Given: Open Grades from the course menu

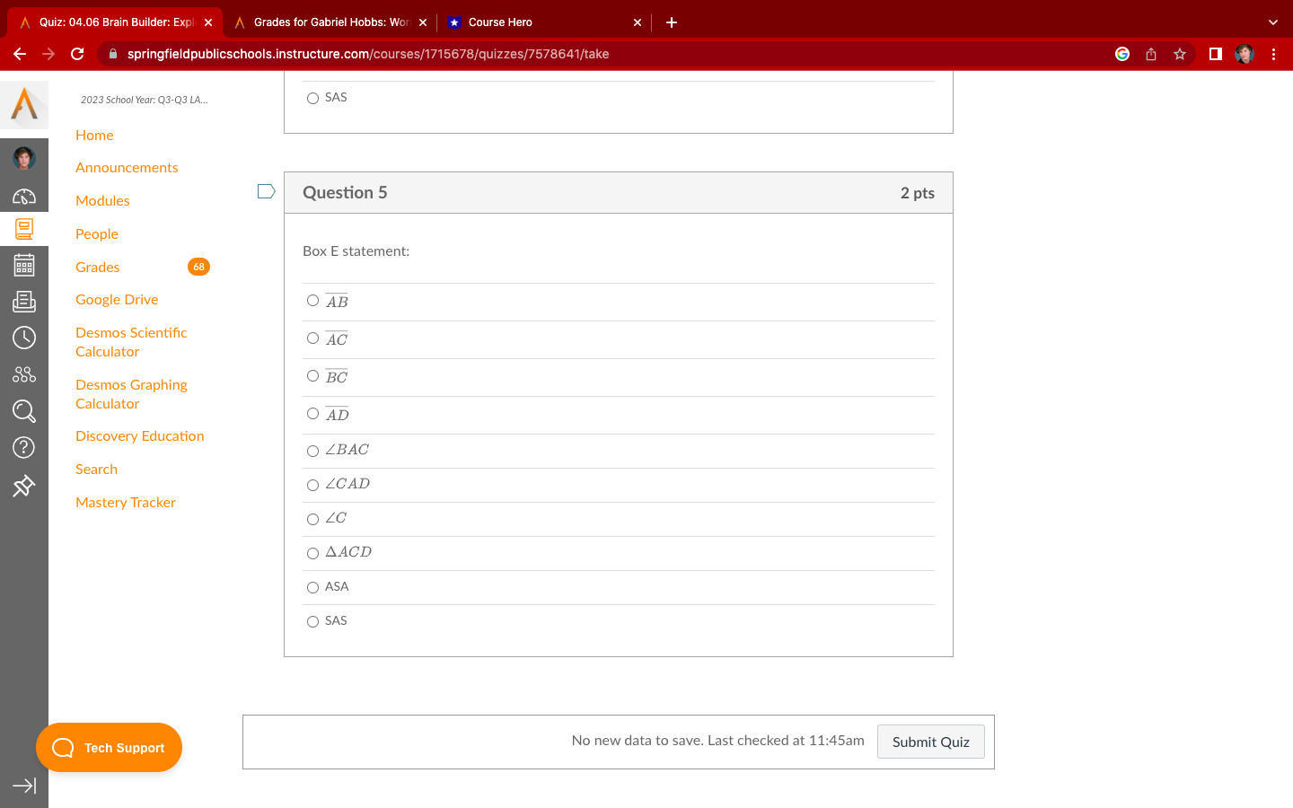Looking at the screenshot, I should tap(97, 267).
